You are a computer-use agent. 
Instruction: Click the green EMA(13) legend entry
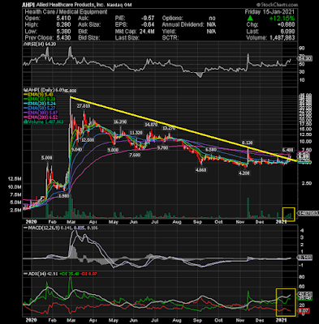pyautogui.click(x=41, y=99)
